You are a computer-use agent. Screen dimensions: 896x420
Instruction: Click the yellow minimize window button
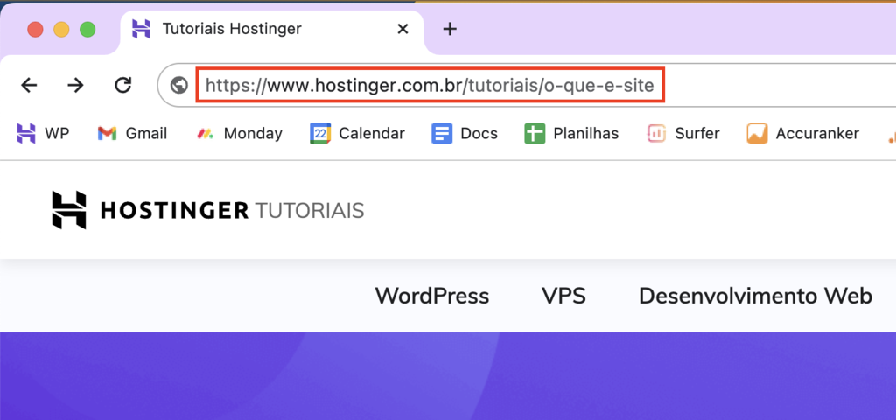(62, 29)
